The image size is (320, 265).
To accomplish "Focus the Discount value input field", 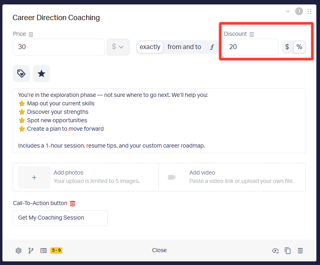I will 251,47.
